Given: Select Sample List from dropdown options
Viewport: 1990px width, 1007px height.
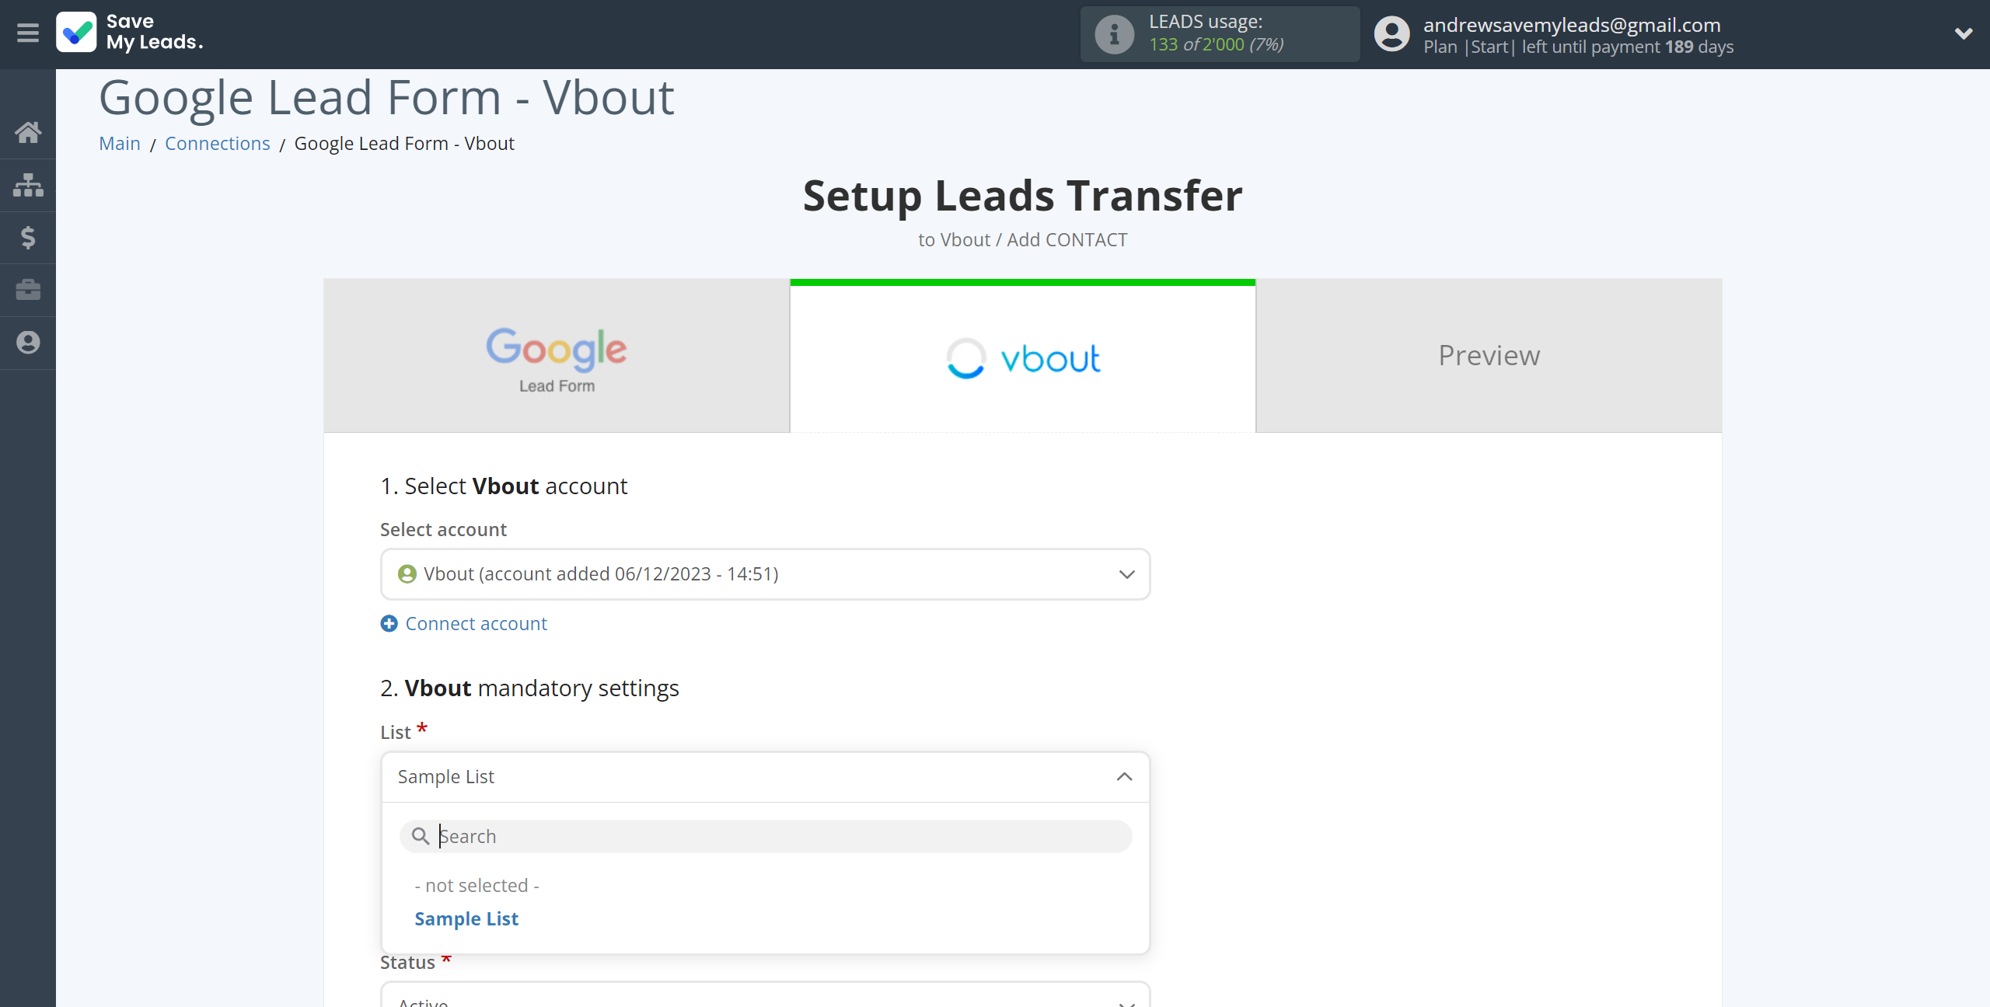Looking at the screenshot, I should pyautogui.click(x=466, y=918).
